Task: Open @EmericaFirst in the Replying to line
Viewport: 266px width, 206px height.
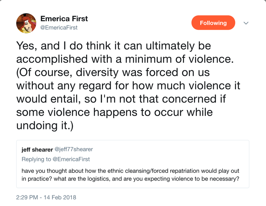Action: [71, 159]
